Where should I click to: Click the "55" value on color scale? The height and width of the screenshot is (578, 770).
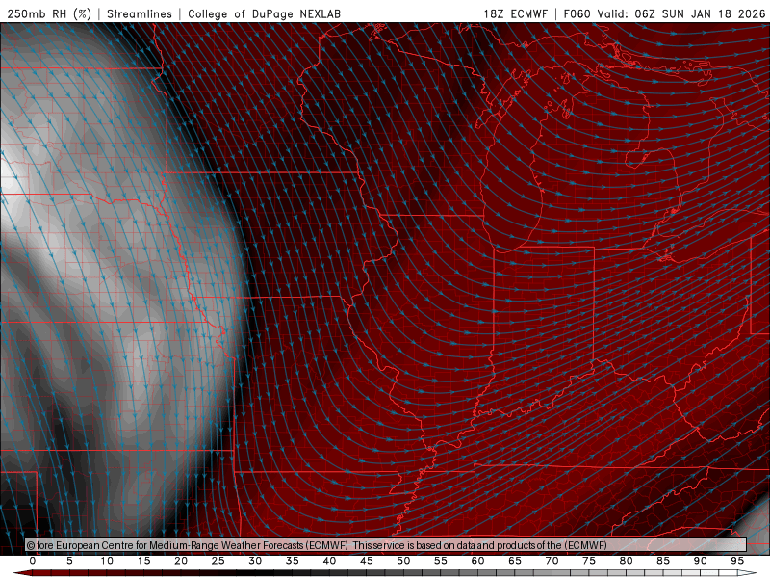click(441, 561)
